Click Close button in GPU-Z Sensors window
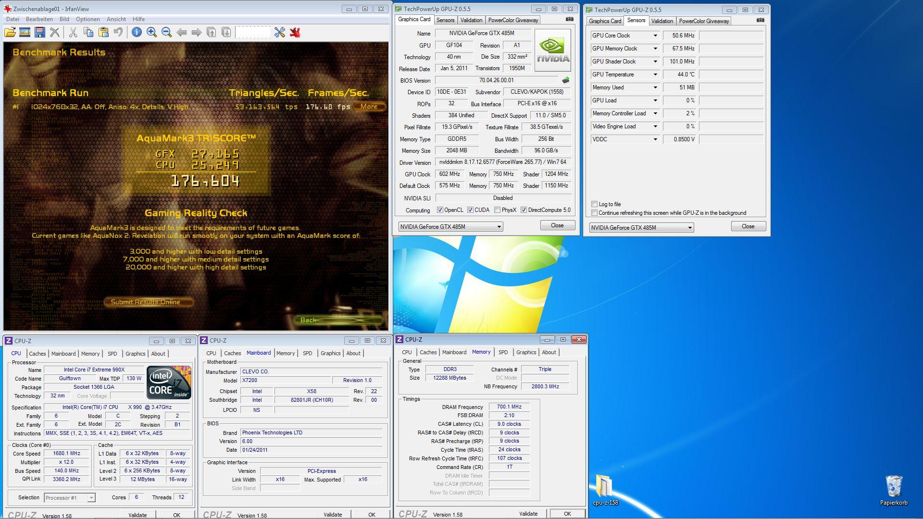Viewport: 923px width, 519px height. click(748, 226)
